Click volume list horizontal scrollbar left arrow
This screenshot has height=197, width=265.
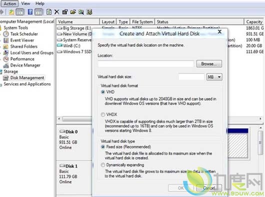click(59, 119)
